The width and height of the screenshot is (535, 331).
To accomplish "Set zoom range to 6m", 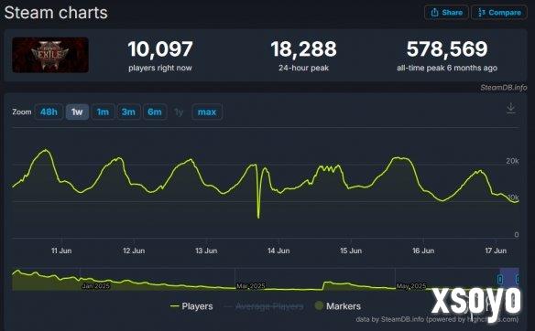I will pos(155,112).
